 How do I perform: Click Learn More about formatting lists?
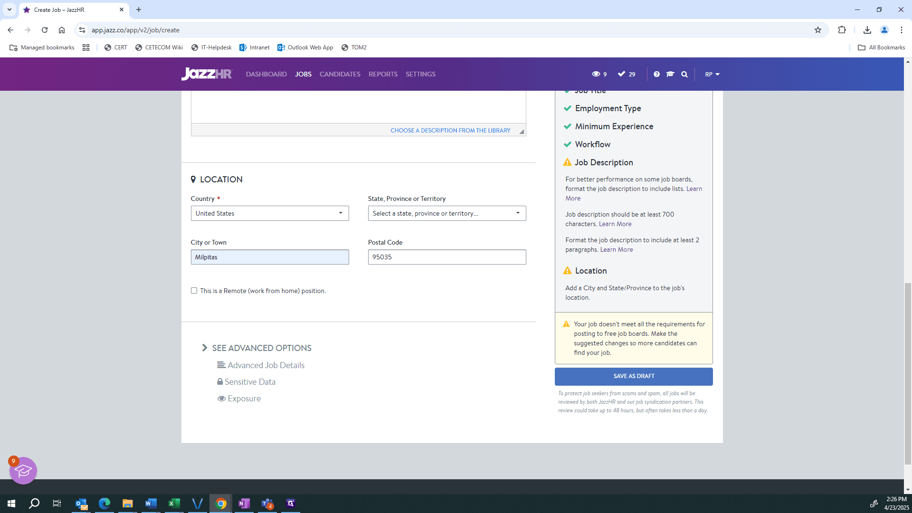point(634,193)
